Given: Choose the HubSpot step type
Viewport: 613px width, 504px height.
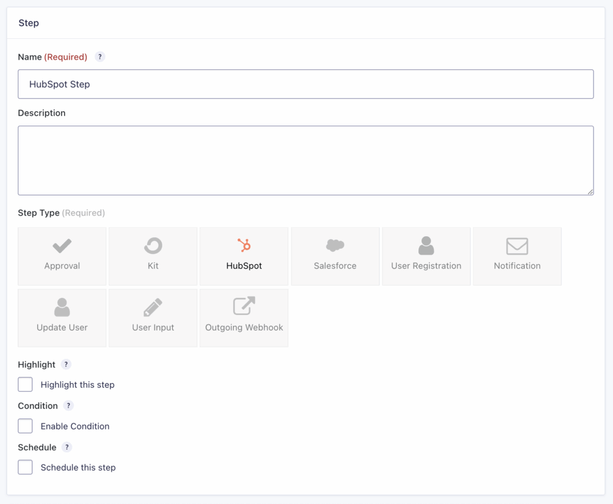Looking at the screenshot, I should click(244, 256).
